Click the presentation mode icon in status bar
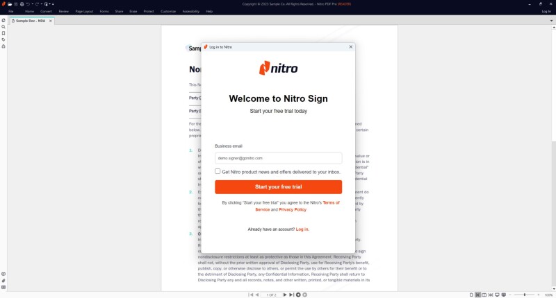This screenshot has width=556, height=298. point(503,295)
